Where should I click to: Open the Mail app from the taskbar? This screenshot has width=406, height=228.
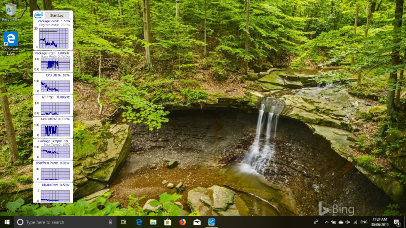197,222
